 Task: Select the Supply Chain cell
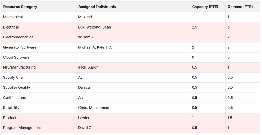(x=14, y=77)
